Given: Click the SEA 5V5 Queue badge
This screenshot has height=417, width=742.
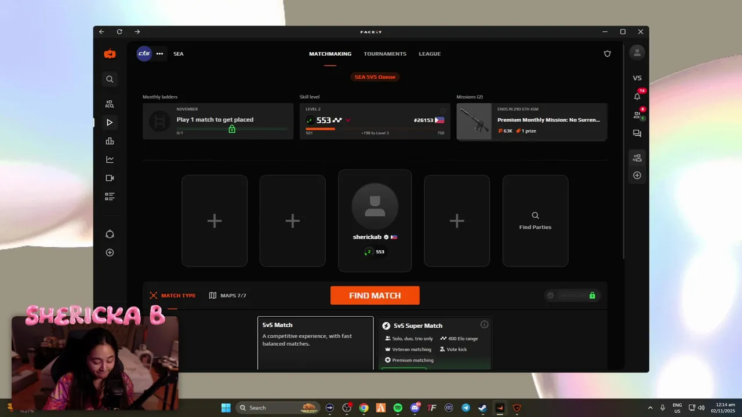Looking at the screenshot, I should click(x=375, y=77).
